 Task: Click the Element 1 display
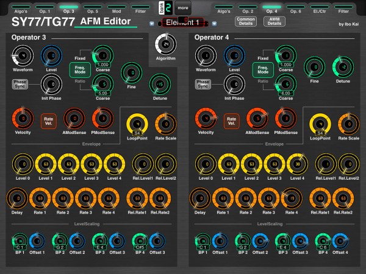(183, 23)
